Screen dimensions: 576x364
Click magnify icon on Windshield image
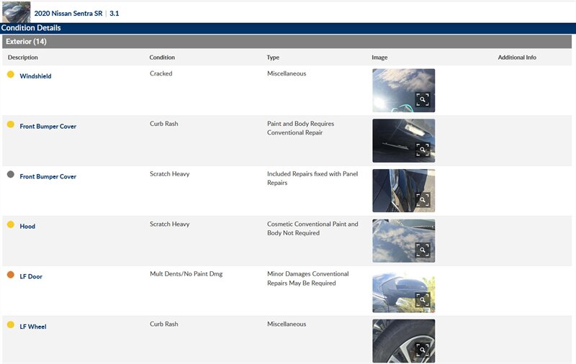(423, 100)
